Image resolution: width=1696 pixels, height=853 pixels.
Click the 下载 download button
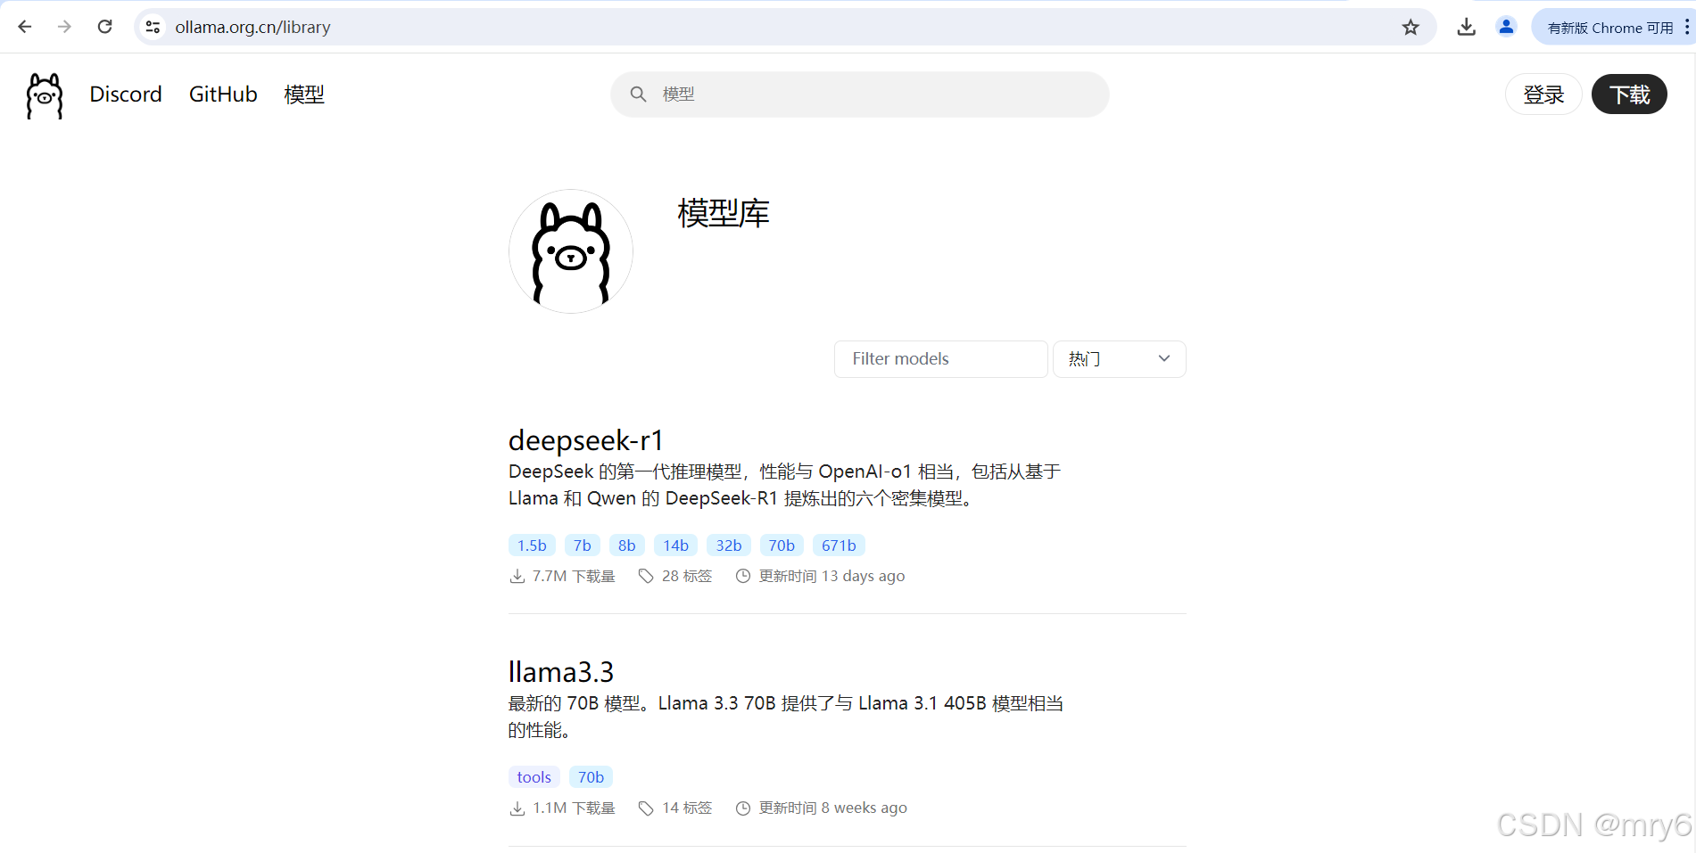(1629, 94)
